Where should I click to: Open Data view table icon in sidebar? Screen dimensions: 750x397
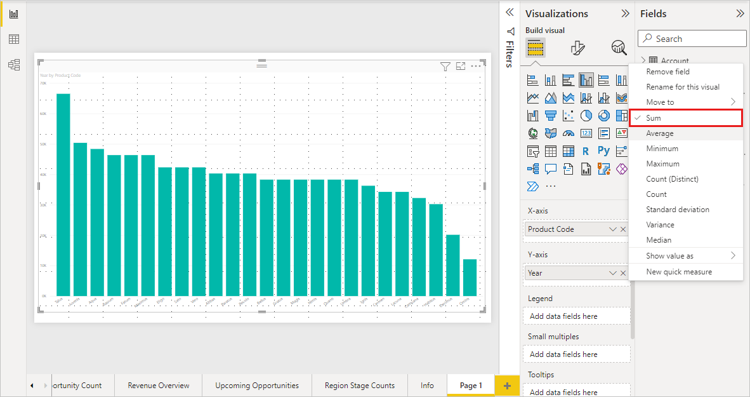[x=14, y=39]
